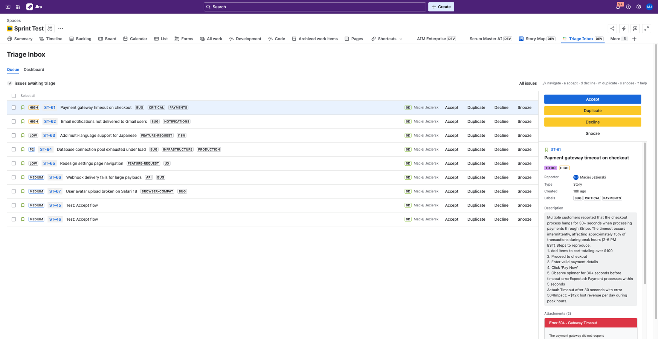
Task: Collapse the sidebar with the panel toggle
Action: click(x=8, y=6)
